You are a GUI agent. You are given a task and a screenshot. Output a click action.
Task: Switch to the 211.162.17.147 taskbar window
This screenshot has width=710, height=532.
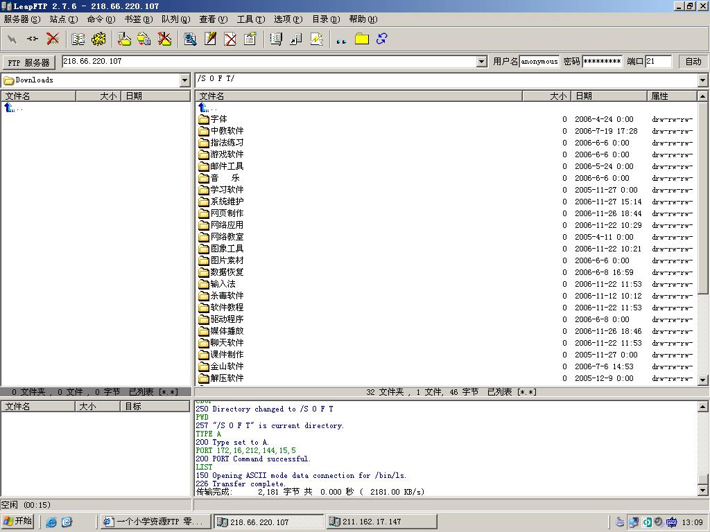click(x=381, y=522)
